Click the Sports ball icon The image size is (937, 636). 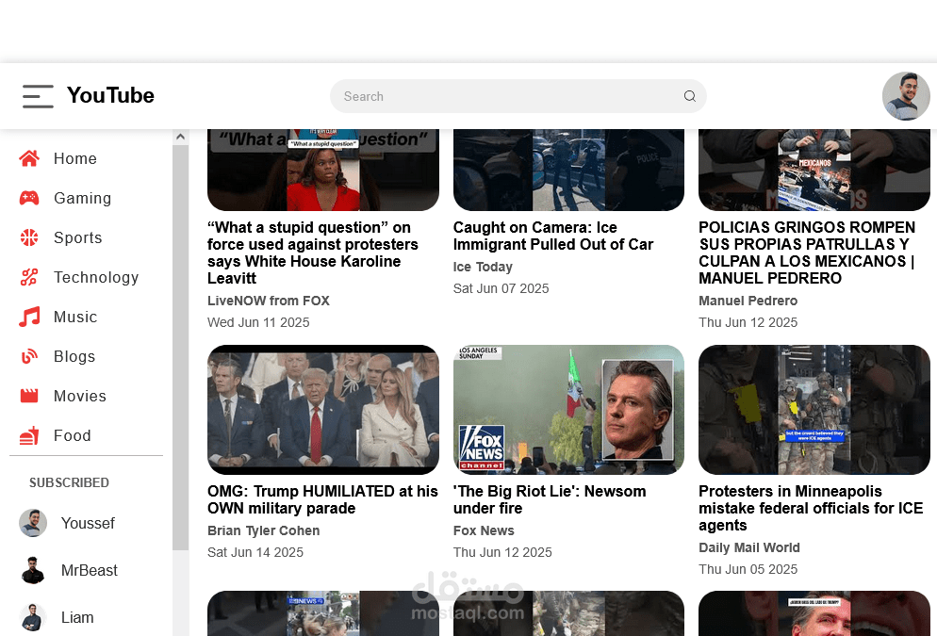tap(29, 237)
